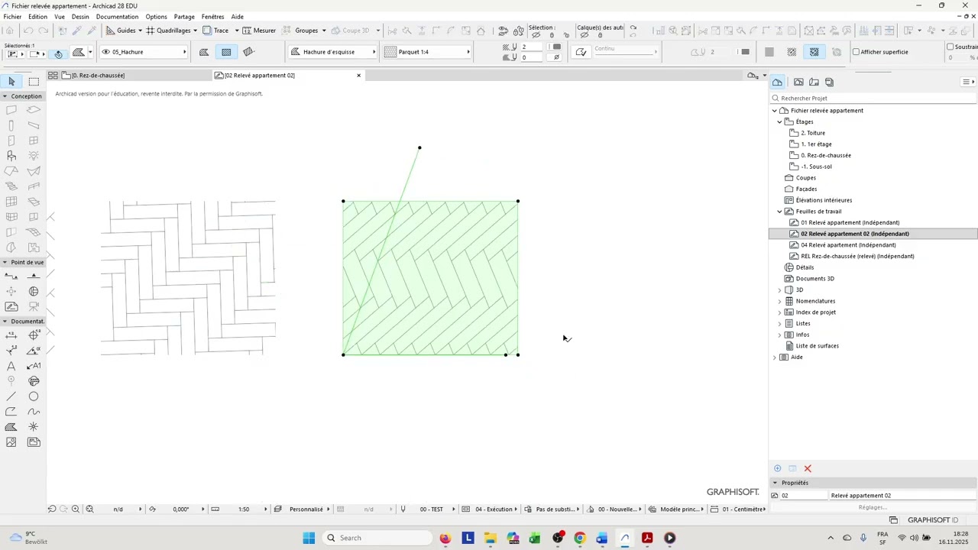The image size is (978, 550).
Task: Pick the Text tool
Action: tap(11, 366)
